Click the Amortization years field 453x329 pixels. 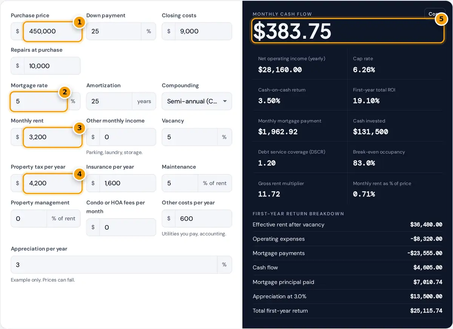(109, 101)
